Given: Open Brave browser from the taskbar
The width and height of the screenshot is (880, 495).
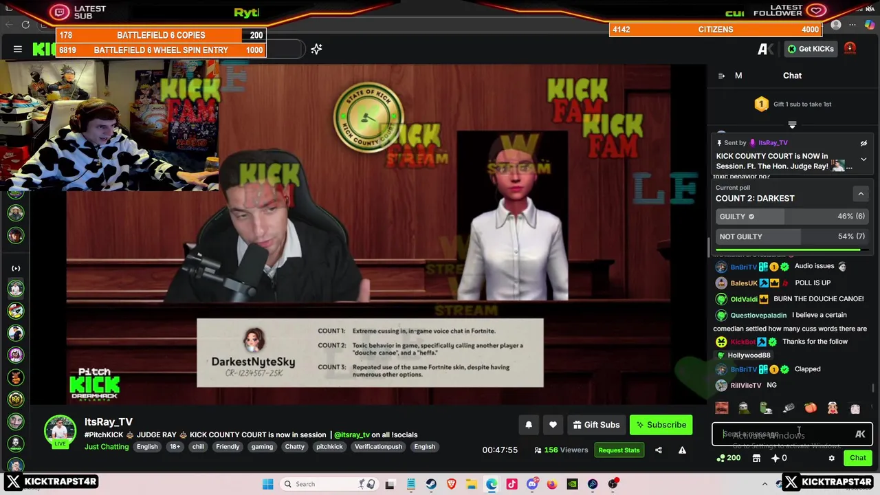Looking at the screenshot, I should [x=451, y=484].
